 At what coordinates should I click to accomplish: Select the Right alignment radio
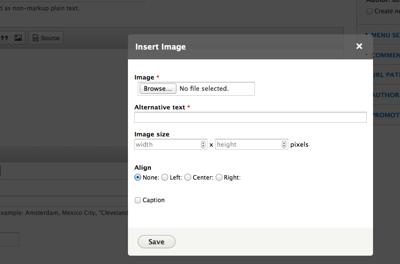[219, 177]
